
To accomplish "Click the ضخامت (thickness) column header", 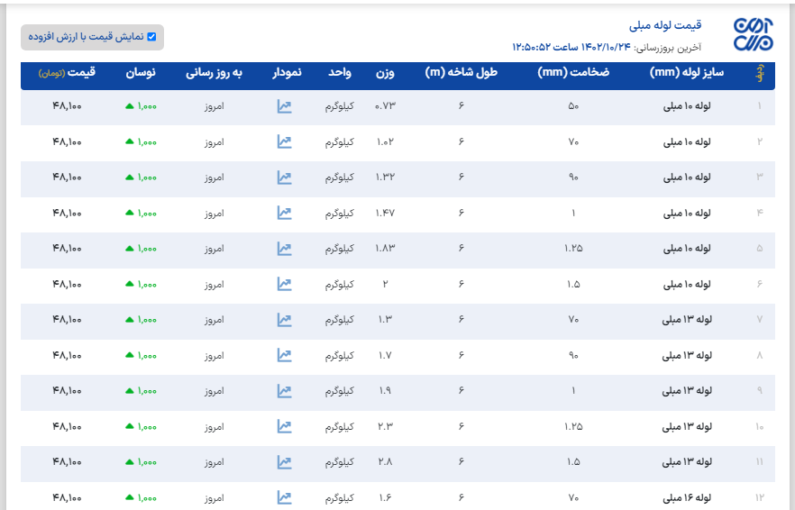I will click(573, 72).
